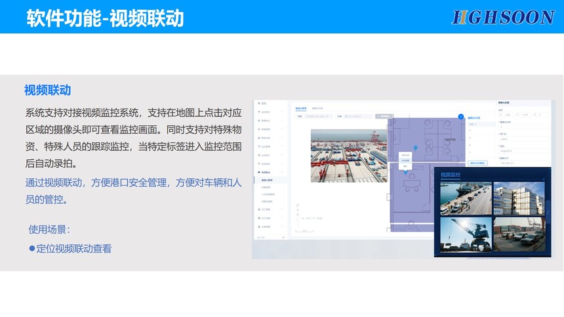Select the upper blue camera pin on floor map
Image resolution: width=564 pixels, height=317 pixels.
coord(415,148)
